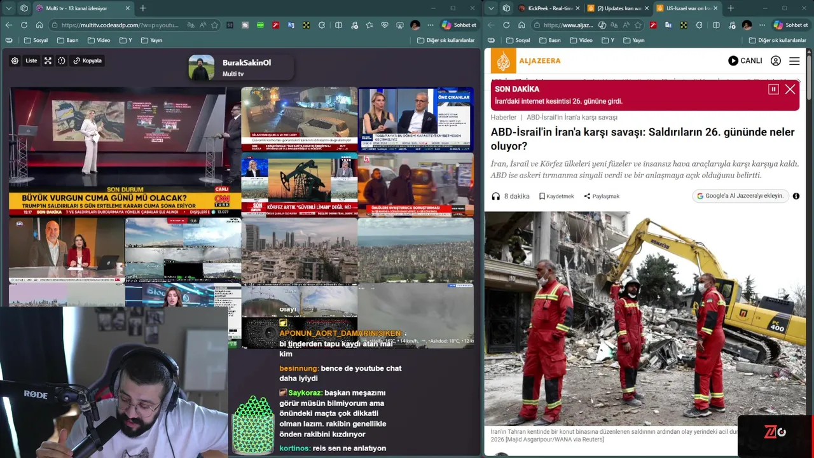
Task: Open Al Jazeera account icon
Action: pos(776,60)
